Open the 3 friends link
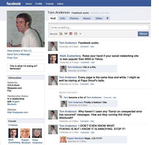This screenshot has width=159, height=145. click(13, 125)
